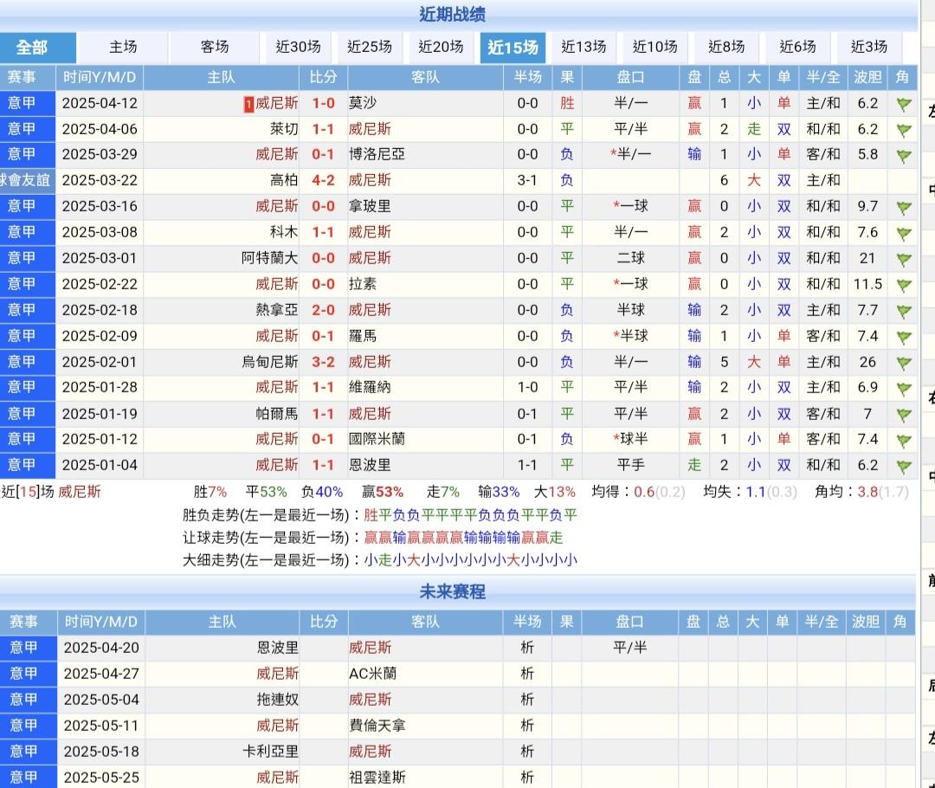
Task: Click upcoming opponent 費倫天拿
Action: 377,726
